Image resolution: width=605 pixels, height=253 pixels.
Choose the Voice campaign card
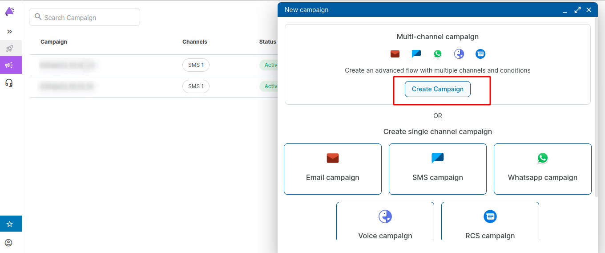(385, 222)
